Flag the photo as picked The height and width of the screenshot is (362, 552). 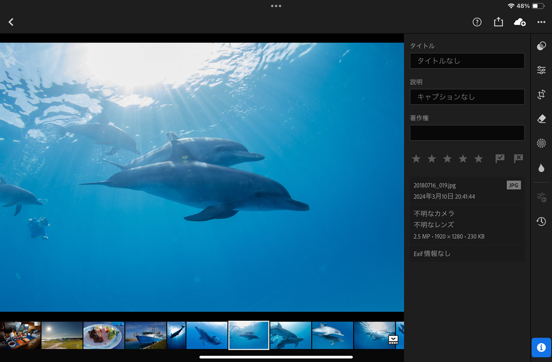point(500,158)
